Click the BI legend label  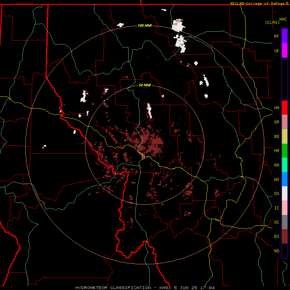[x=277, y=237]
